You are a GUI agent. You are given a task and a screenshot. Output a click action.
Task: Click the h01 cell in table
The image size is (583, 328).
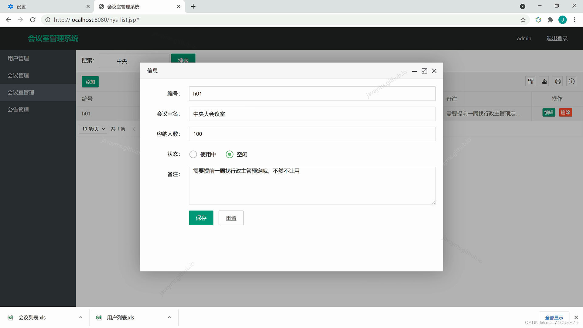click(86, 114)
